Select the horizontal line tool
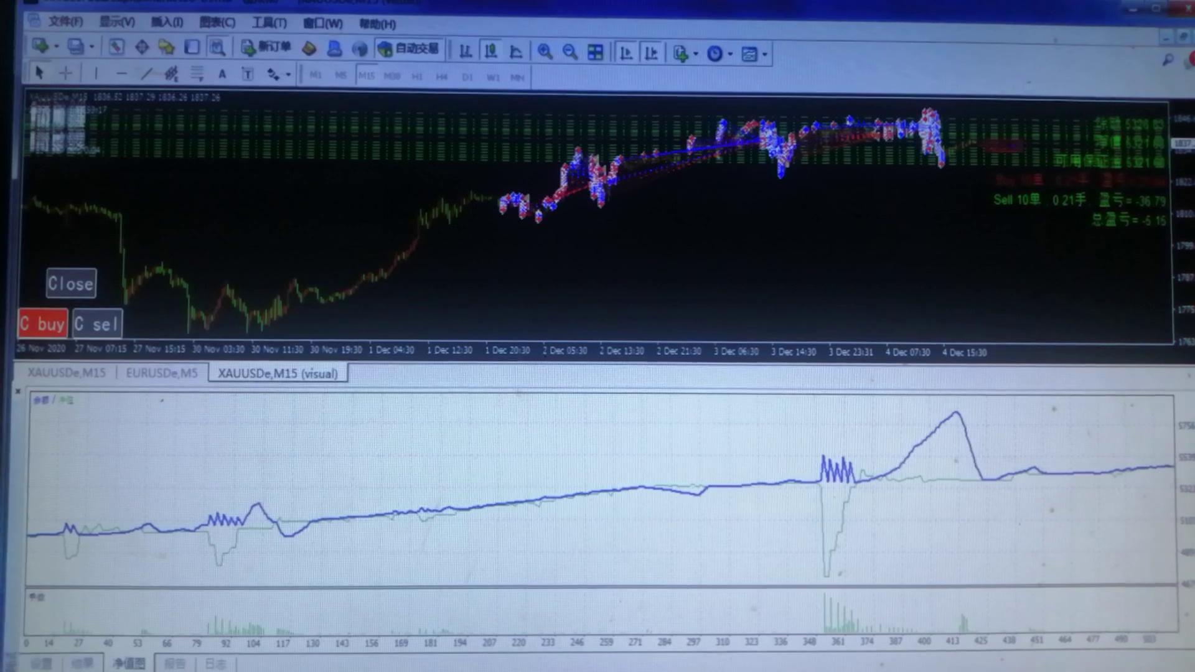 tap(121, 74)
